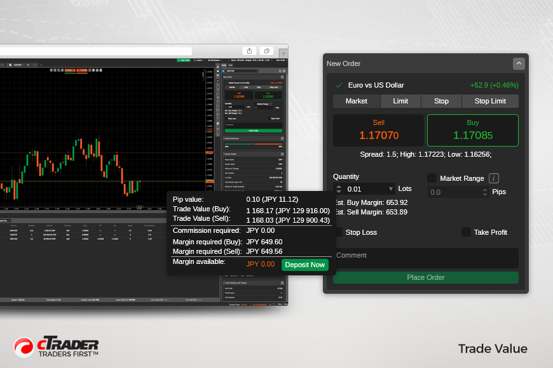
Task: Open the Quantity lots dropdown arrow
Action: pyautogui.click(x=390, y=189)
